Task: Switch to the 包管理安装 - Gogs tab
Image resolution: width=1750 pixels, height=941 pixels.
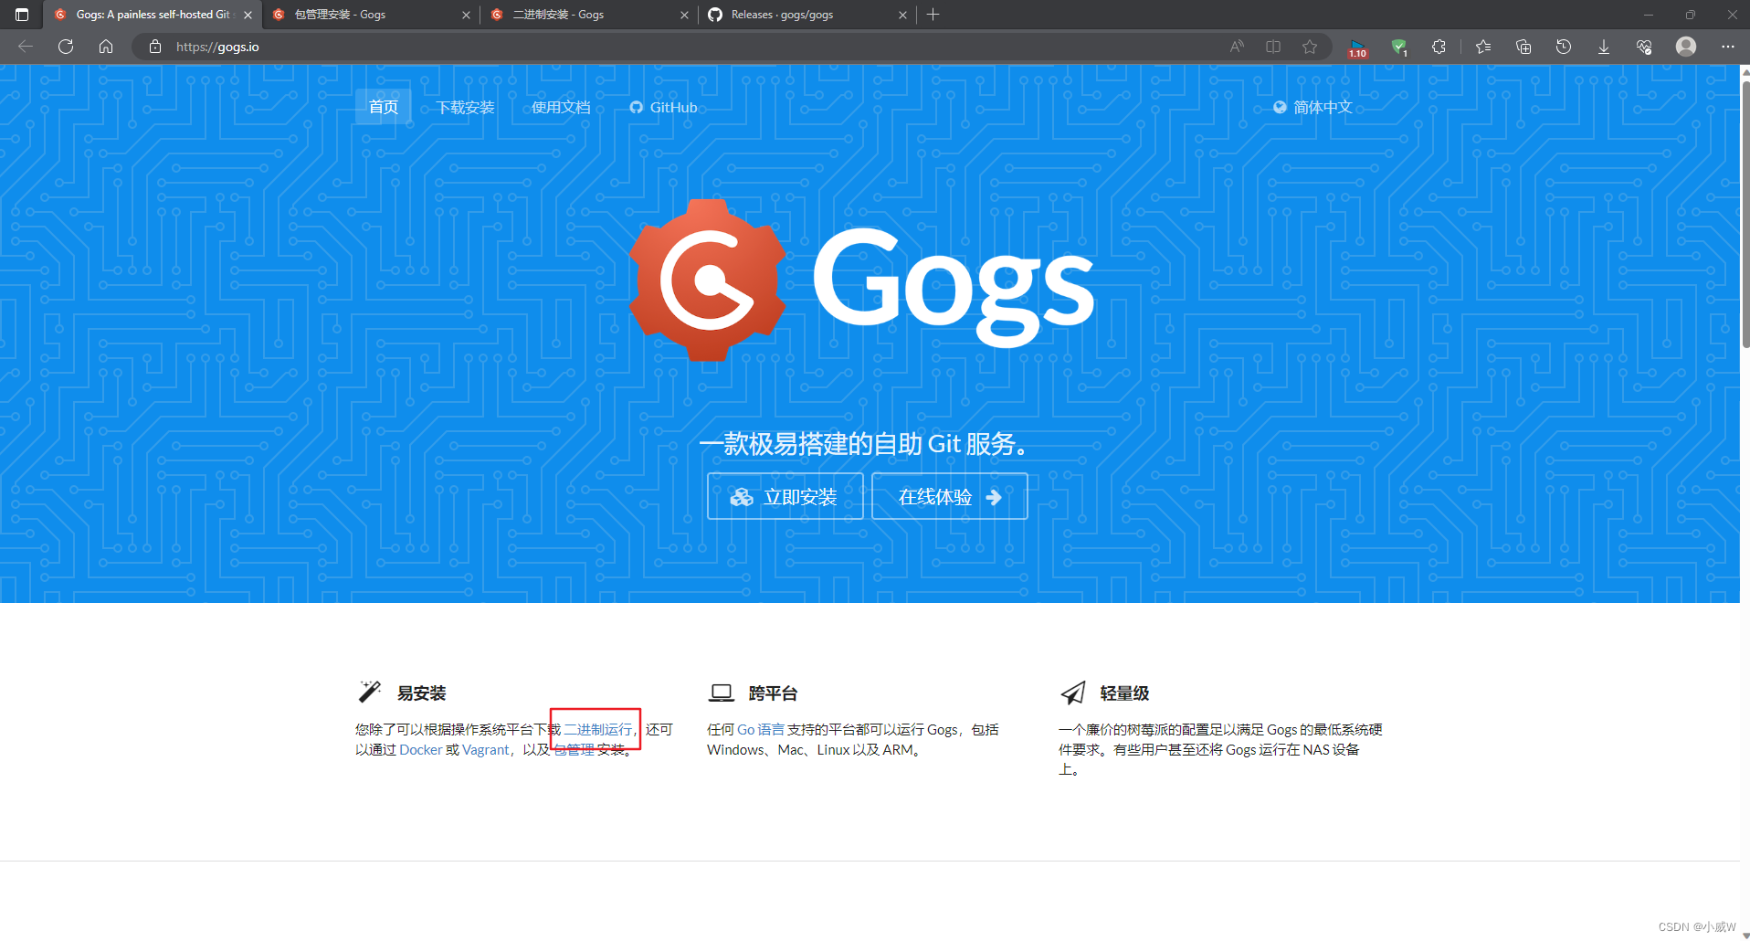Action: coord(370,15)
